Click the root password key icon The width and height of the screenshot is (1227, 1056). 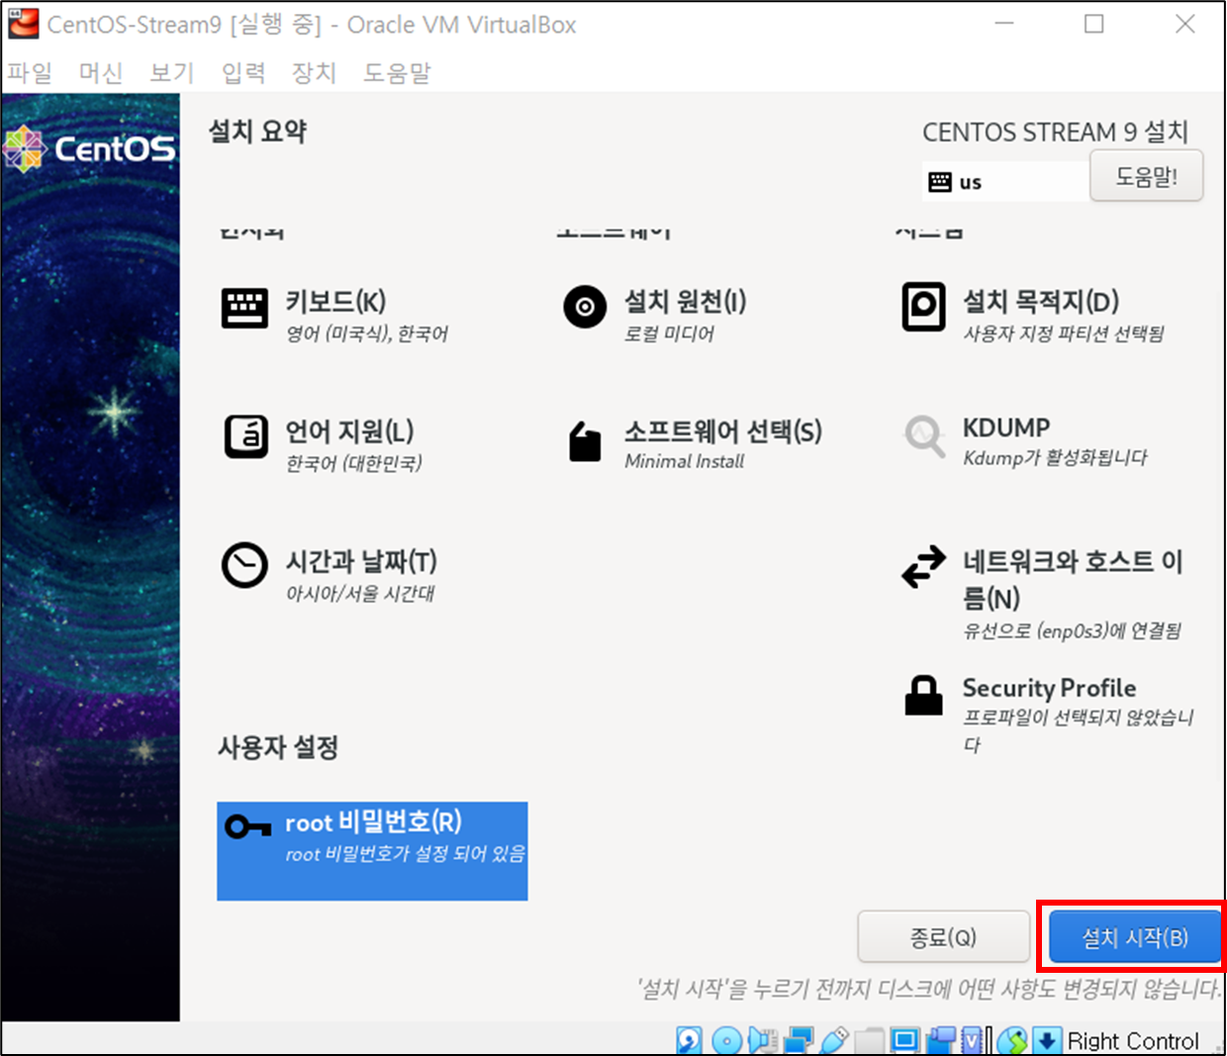click(x=247, y=826)
